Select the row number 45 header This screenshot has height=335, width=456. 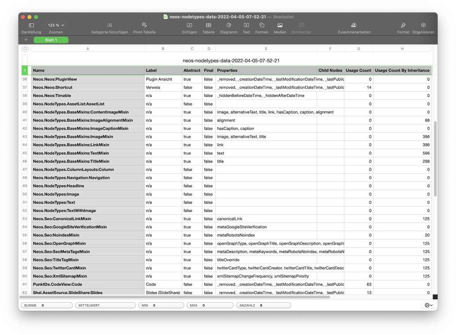pyautogui.click(x=25, y=153)
